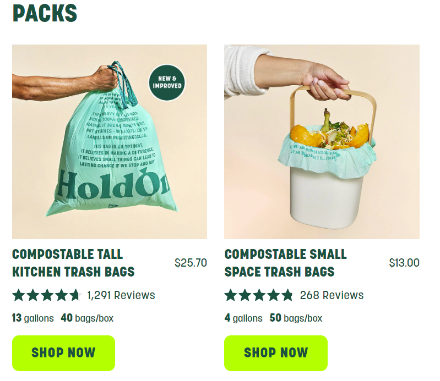This screenshot has width=440, height=381.
Task: Click the 40 bags/box label
Action: [87, 318]
